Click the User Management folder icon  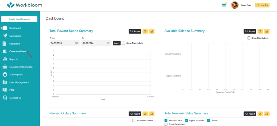coord(5,82)
